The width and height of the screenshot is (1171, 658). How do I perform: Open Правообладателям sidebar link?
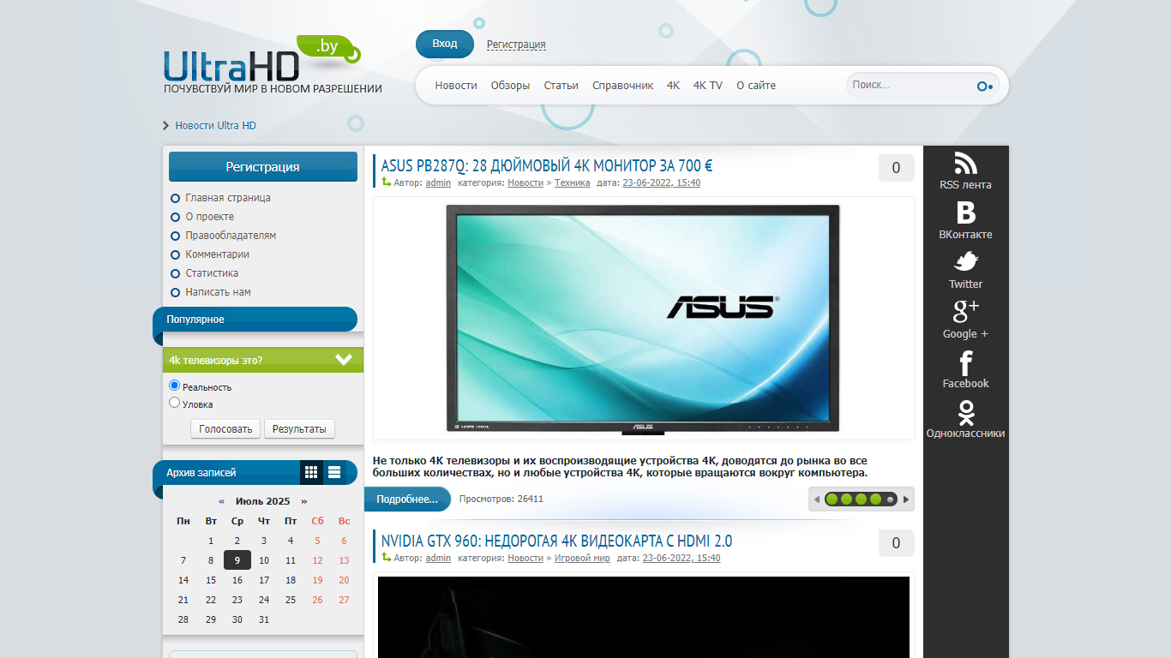[x=231, y=236]
